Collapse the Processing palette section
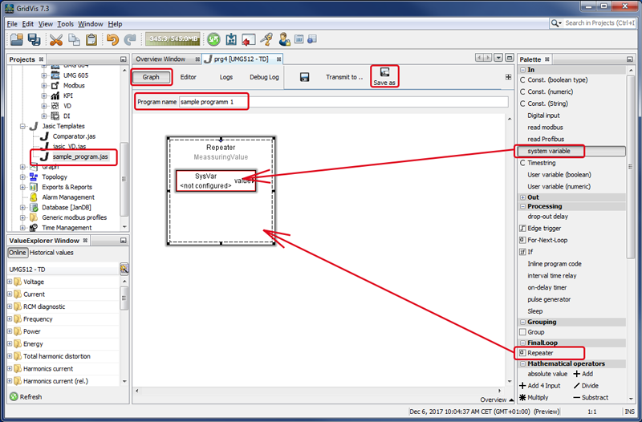Viewport: 642px width, 422px height. [522, 207]
